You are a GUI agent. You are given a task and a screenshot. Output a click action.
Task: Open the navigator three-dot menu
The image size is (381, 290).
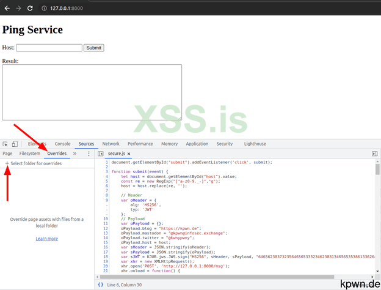[x=89, y=154]
